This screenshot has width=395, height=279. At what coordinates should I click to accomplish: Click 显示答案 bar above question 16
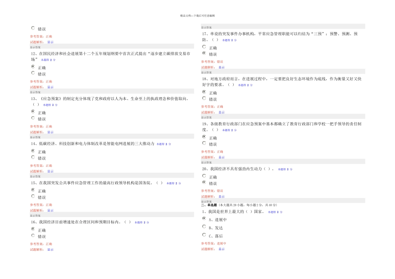click(x=112, y=215)
